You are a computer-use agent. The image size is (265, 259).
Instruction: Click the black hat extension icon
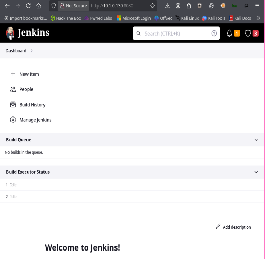[246, 6]
